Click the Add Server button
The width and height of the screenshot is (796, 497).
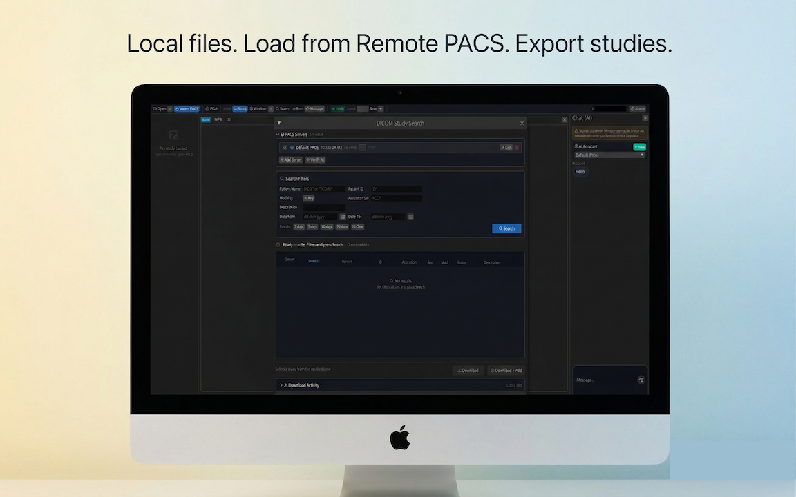(290, 159)
